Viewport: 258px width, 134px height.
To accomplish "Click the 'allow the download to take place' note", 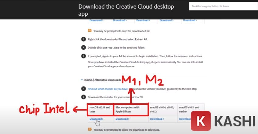I will pyautogui.click(x=127, y=130).
